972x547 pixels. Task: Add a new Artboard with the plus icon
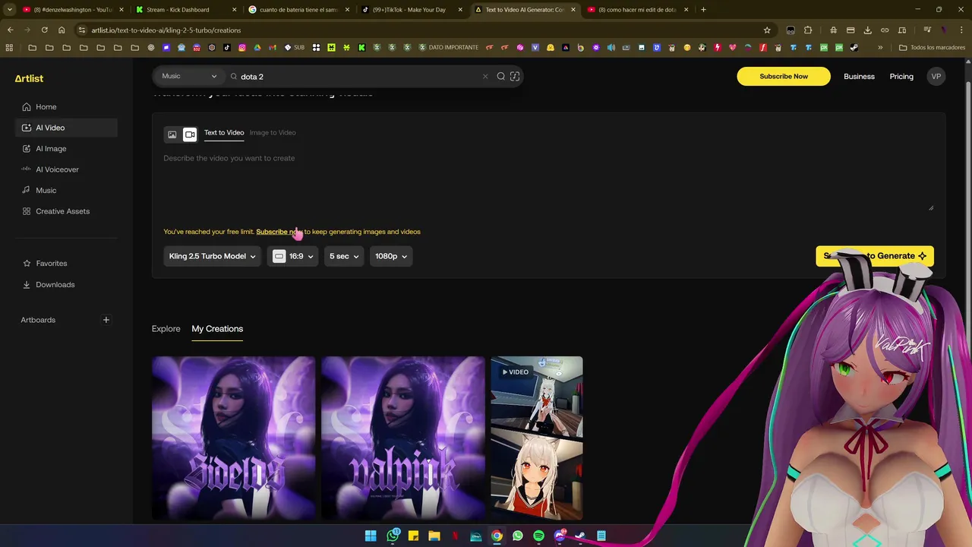tap(106, 320)
